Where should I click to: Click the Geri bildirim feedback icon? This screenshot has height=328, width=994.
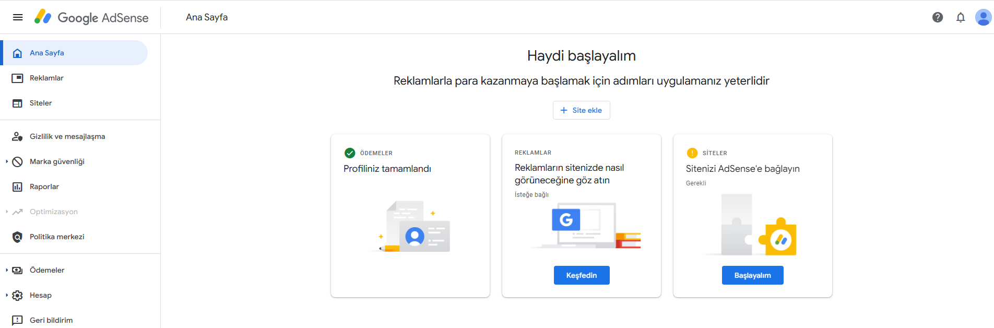[17, 320]
